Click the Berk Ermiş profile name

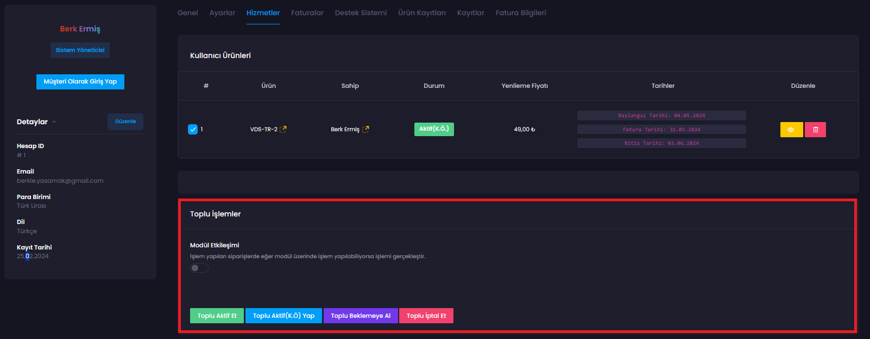click(x=80, y=29)
